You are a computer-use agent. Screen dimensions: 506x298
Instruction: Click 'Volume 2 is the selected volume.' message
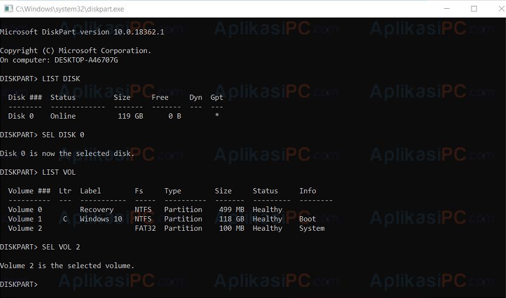click(x=67, y=266)
